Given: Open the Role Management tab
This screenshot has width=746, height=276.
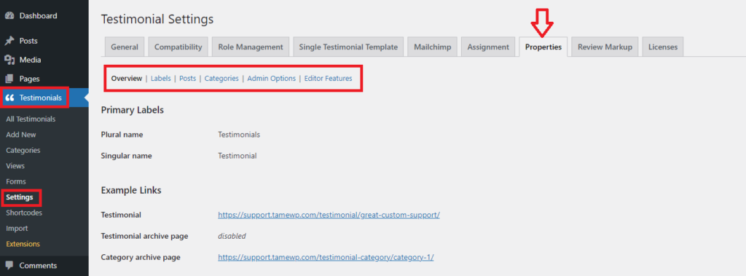Looking at the screenshot, I should (251, 47).
